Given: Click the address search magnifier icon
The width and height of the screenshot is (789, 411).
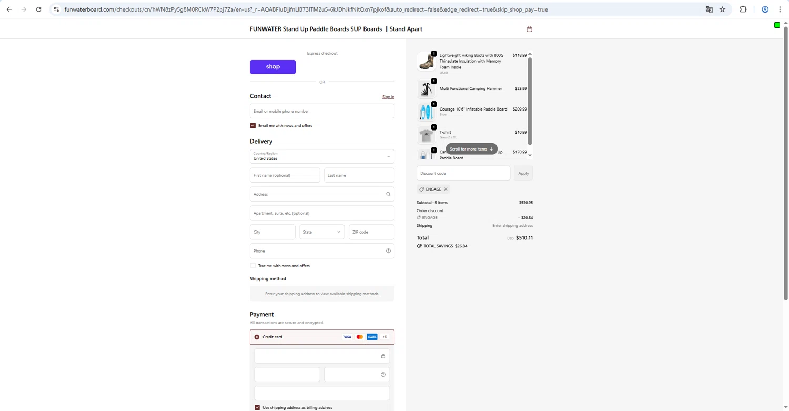Looking at the screenshot, I should click(x=388, y=194).
